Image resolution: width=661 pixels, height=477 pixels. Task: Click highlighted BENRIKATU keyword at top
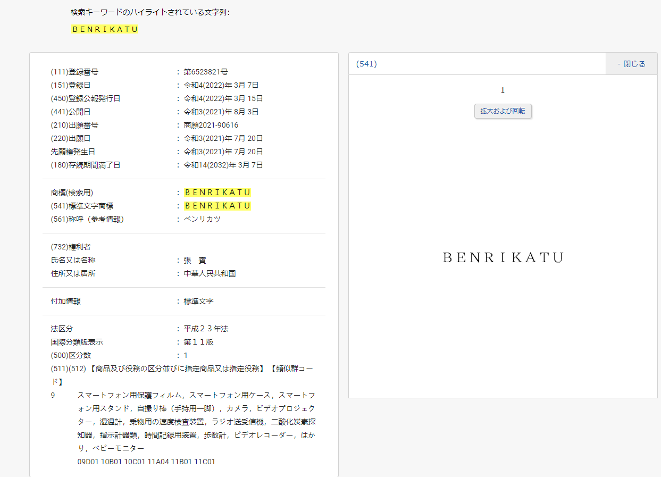coord(105,29)
